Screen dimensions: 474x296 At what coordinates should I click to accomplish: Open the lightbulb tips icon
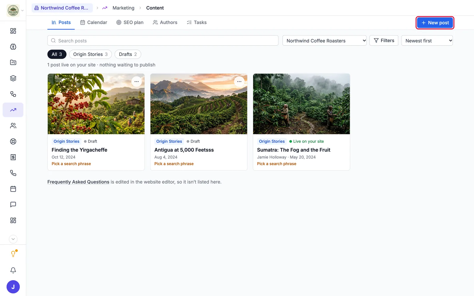point(13,254)
